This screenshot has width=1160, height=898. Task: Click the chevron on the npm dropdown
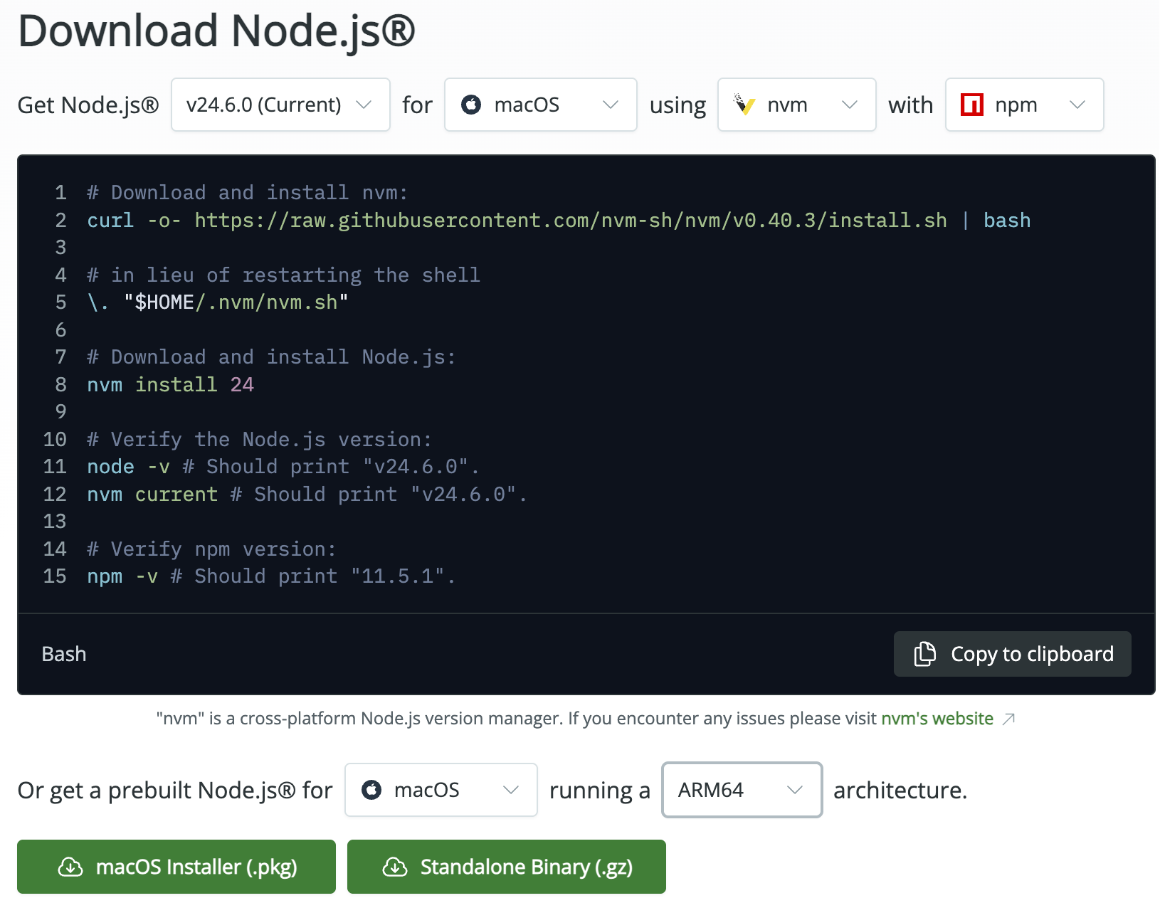(x=1077, y=105)
